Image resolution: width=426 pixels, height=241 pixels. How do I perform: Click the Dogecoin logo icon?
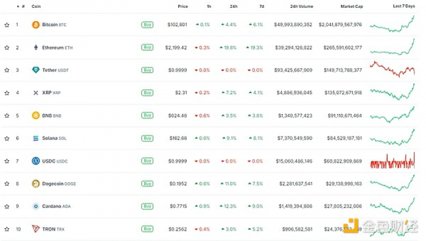point(35,183)
